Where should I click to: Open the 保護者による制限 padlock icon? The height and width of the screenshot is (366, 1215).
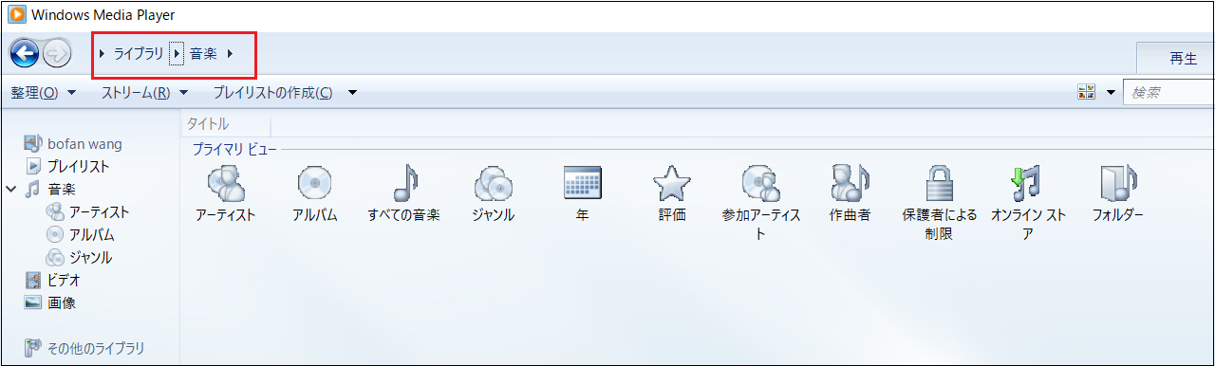(939, 182)
